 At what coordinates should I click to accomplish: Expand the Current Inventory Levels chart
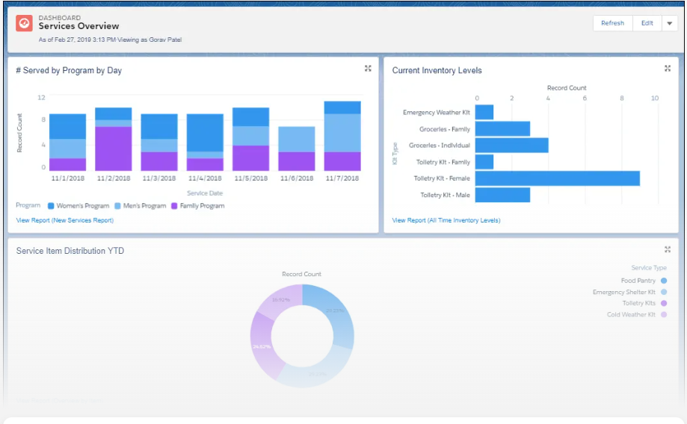coord(668,68)
